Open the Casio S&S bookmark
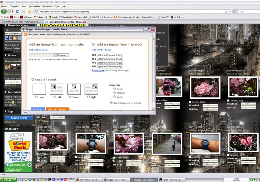The height and width of the screenshot is (182, 260). [x=163, y=17]
